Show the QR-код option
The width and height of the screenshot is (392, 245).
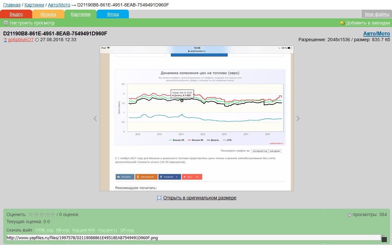point(127,230)
